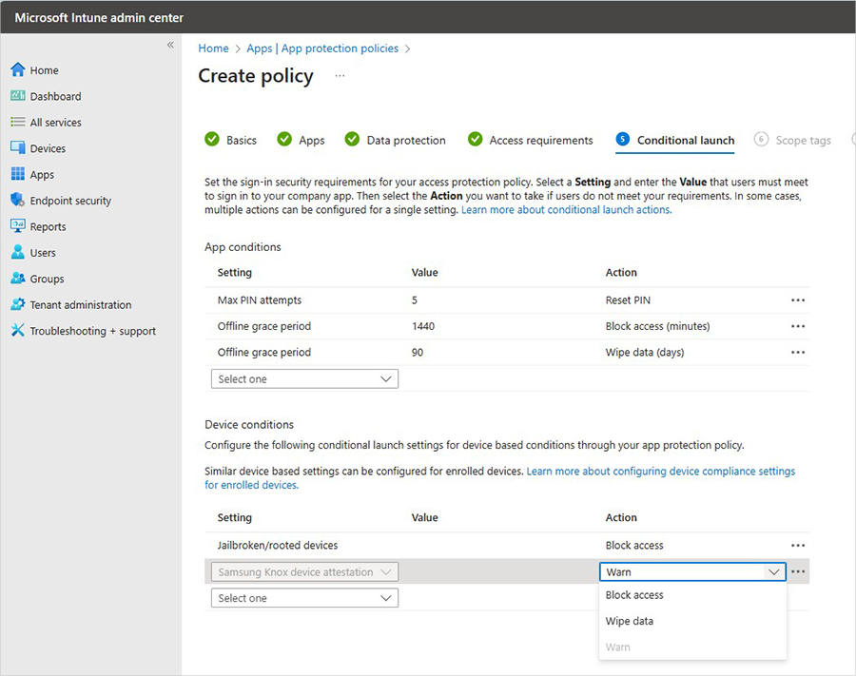
Task: Click Home breadcrumb link
Action: click(213, 48)
